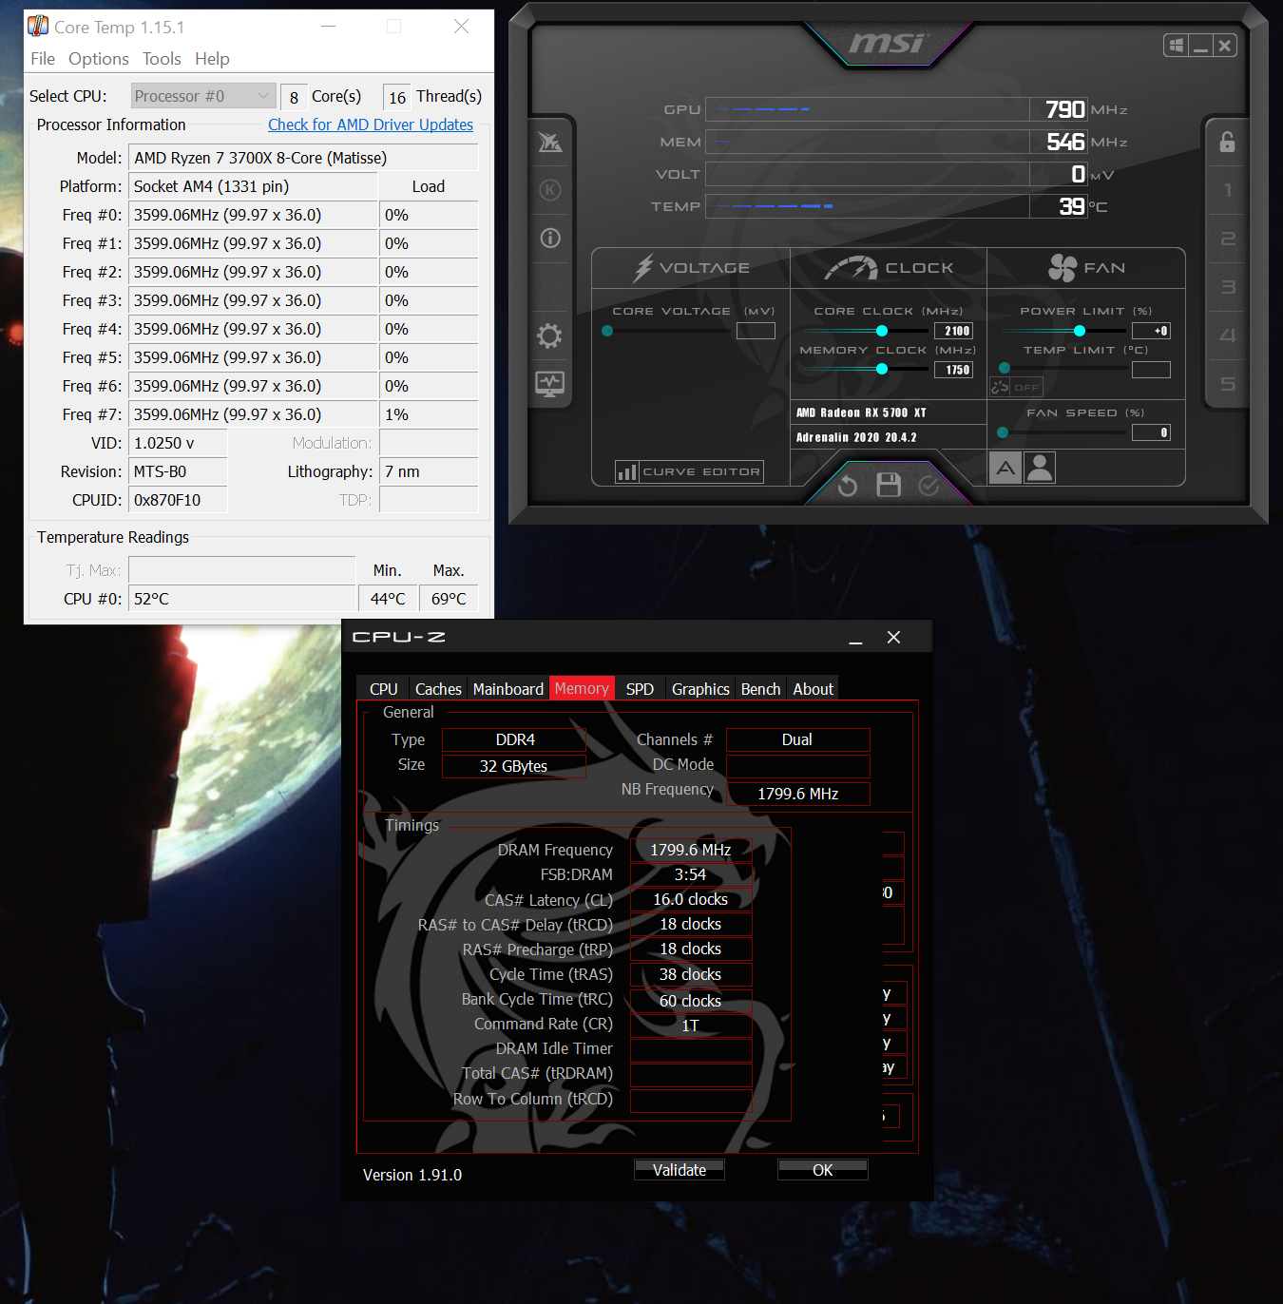This screenshot has width=1283, height=1304.
Task: Open the About tab in CPU-Z
Action: pyautogui.click(x=814, y=689)
